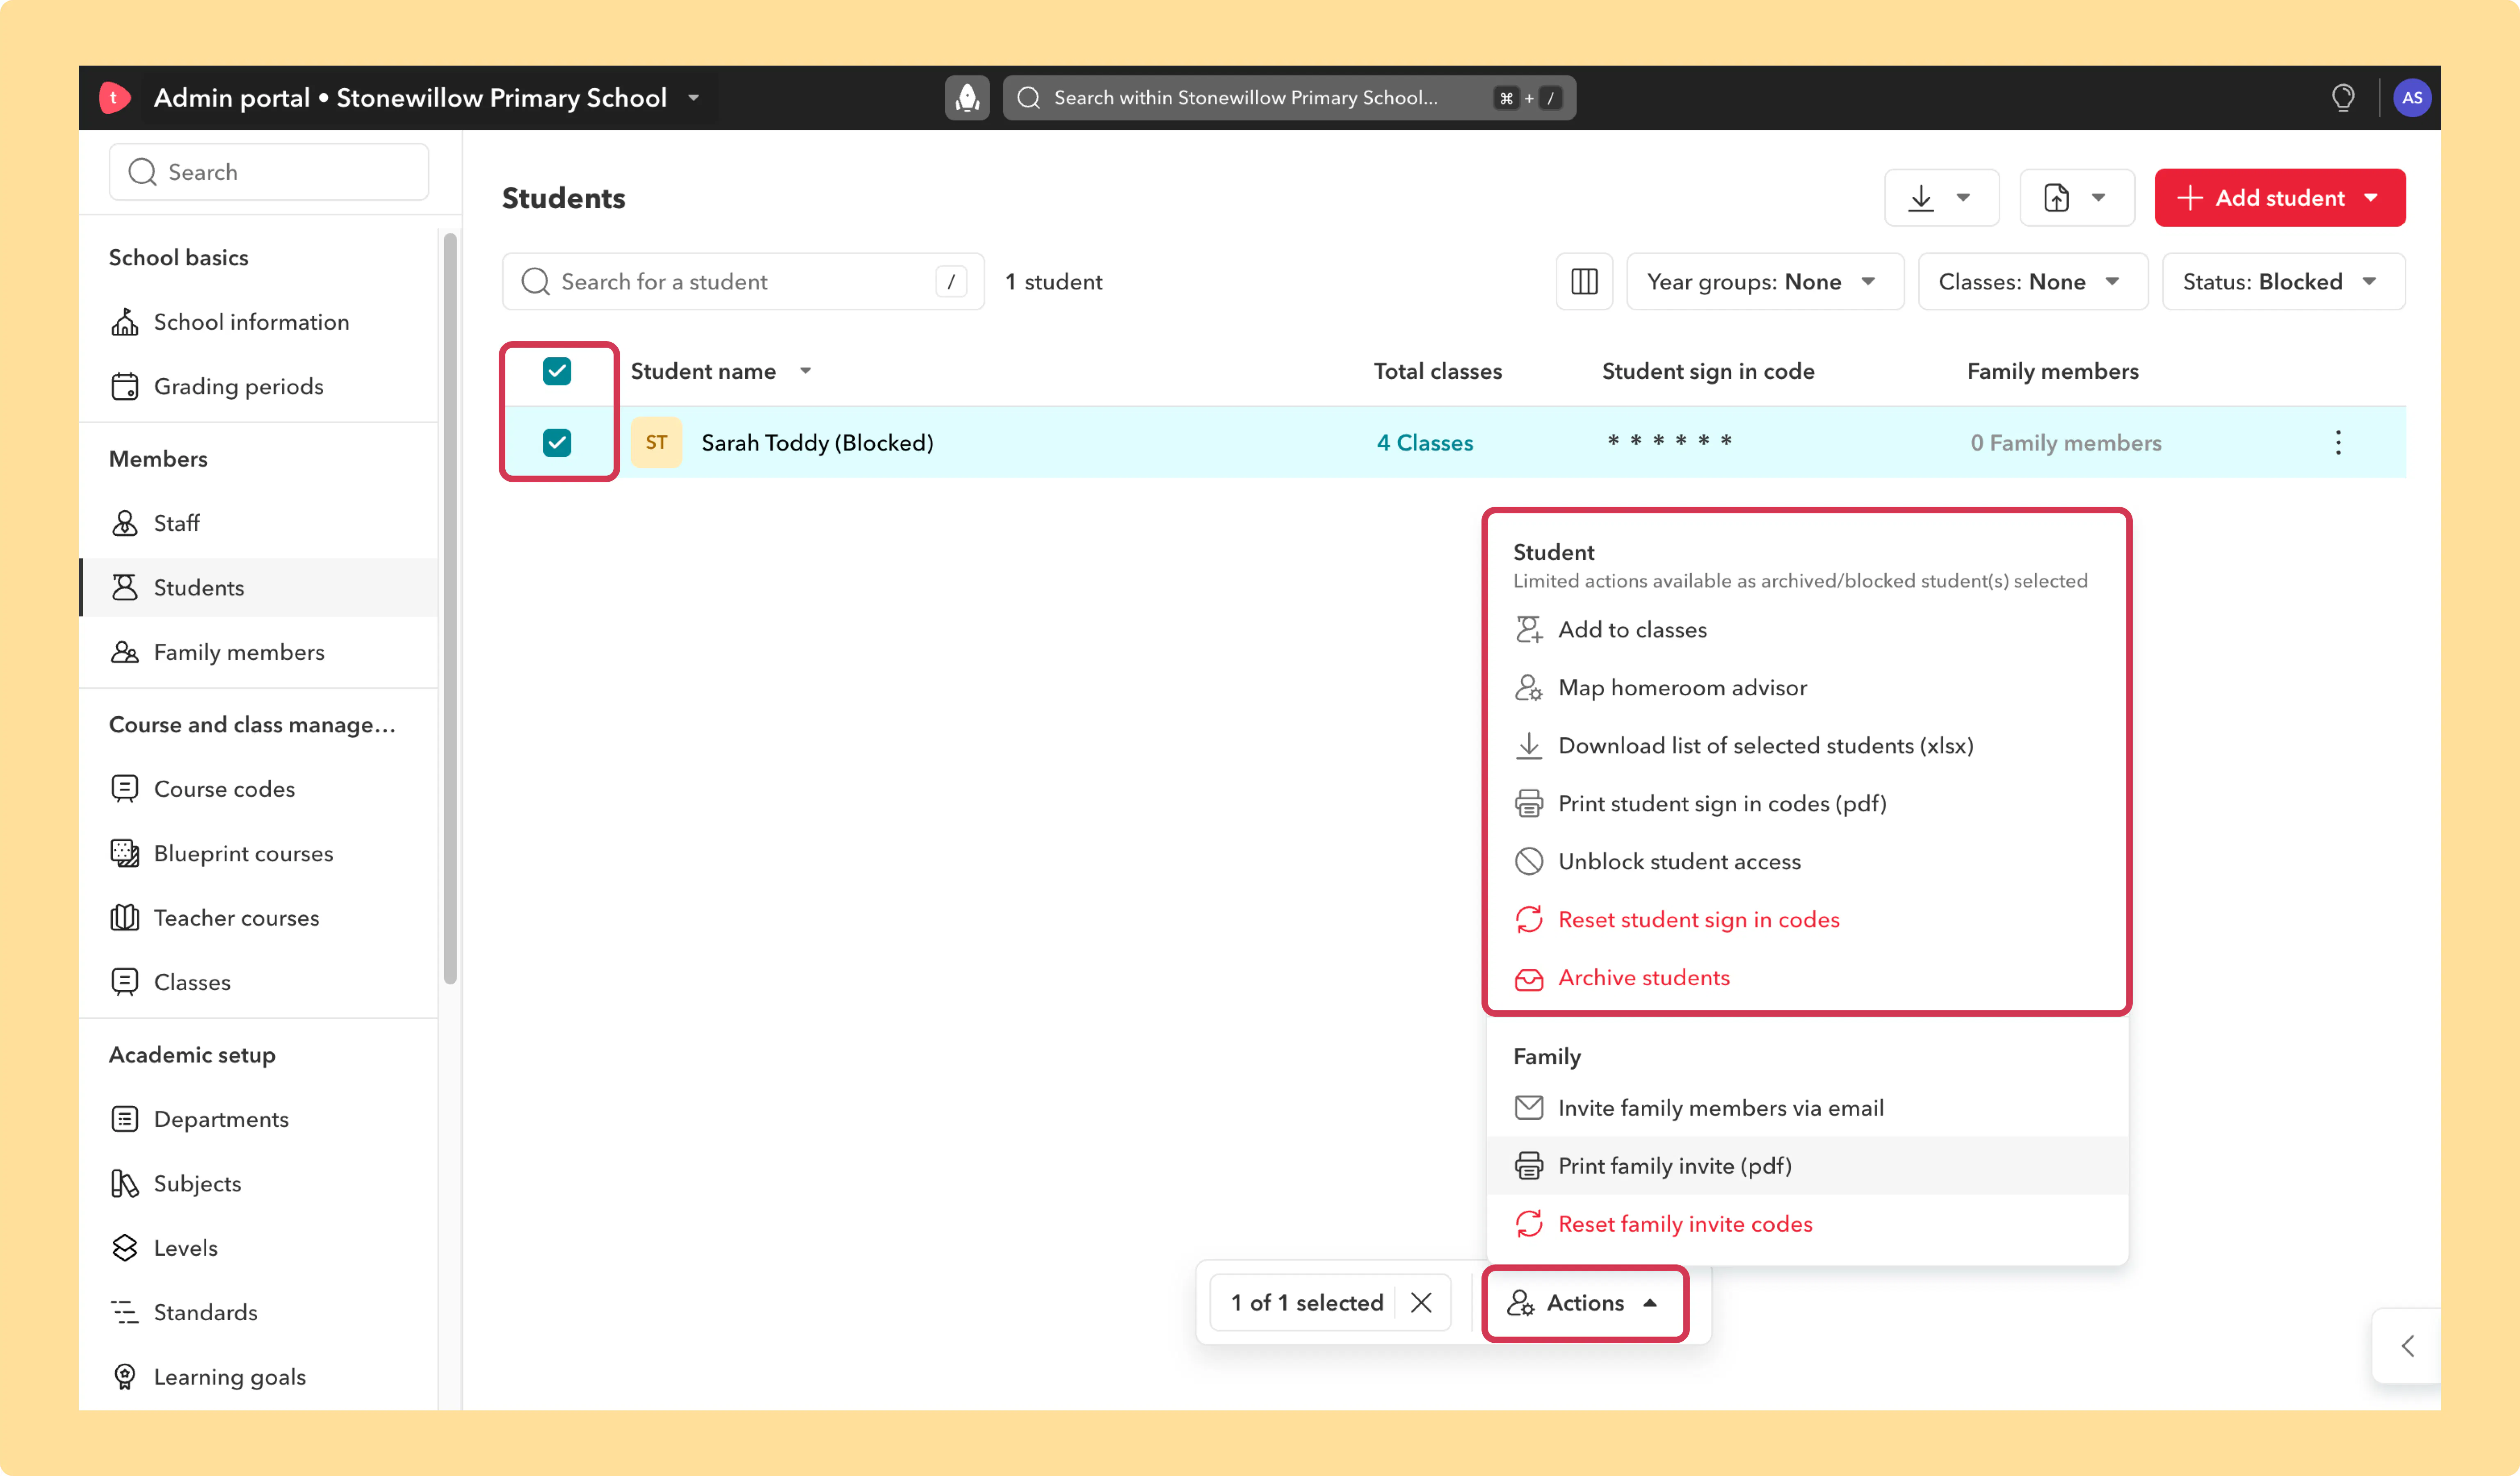Click the Family members column header
2520x1476 pixels.
coord(2052,372)
